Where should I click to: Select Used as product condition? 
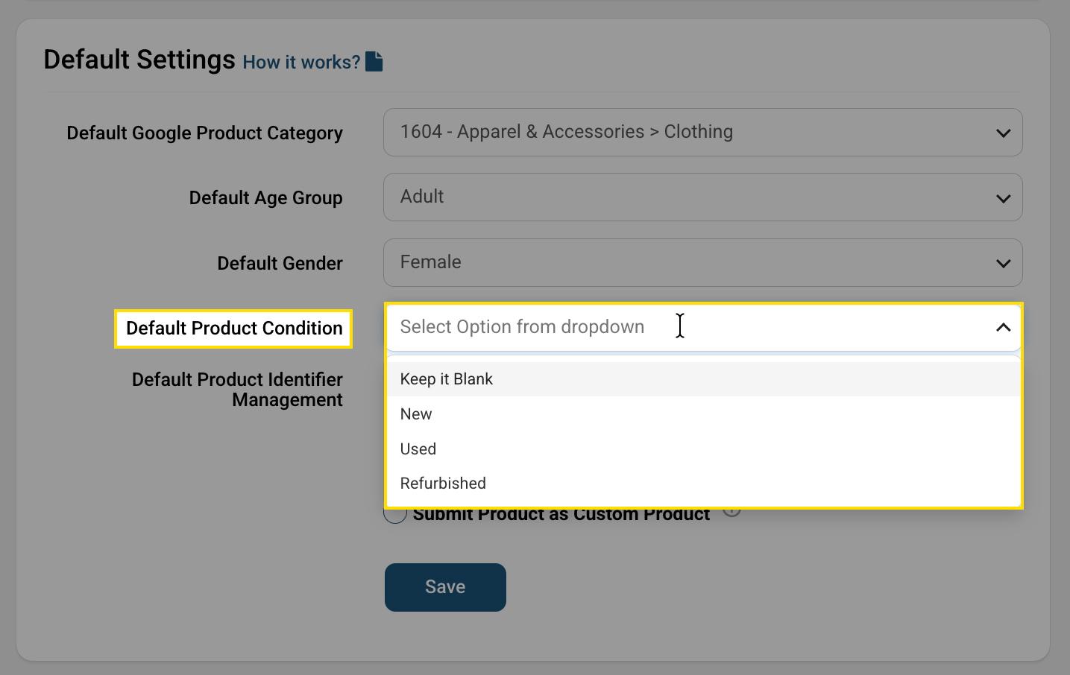tap(418, 449)
